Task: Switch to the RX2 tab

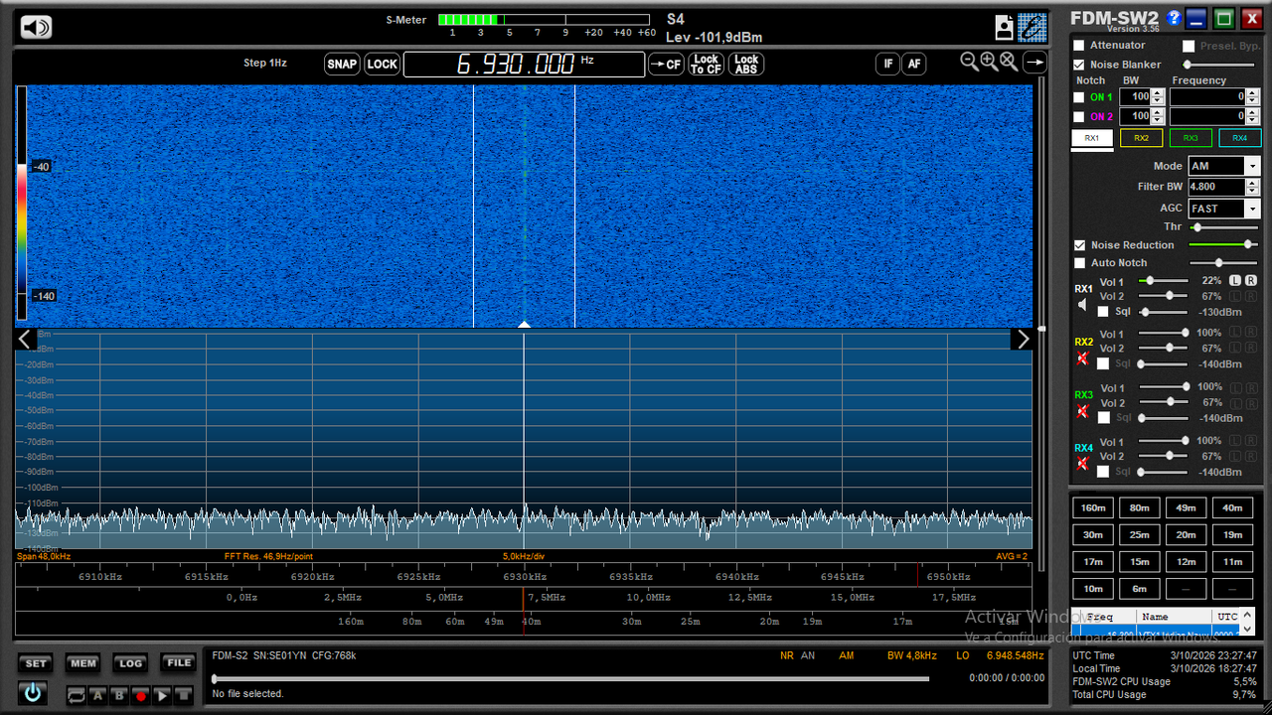Action: pos(1141,138)
